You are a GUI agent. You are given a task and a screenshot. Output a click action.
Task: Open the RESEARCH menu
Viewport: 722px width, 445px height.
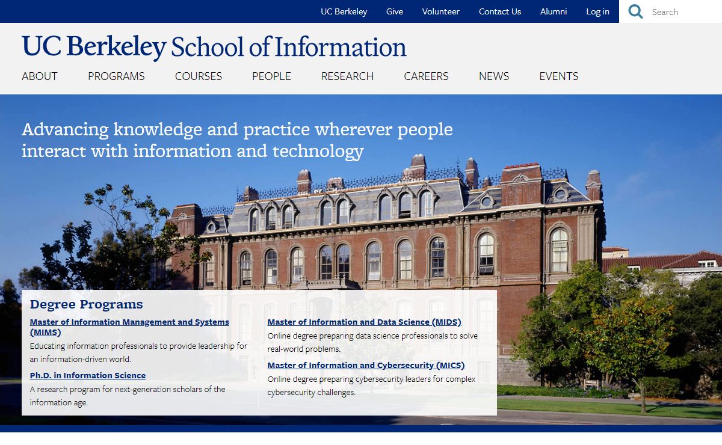click(x=347, y=76)
